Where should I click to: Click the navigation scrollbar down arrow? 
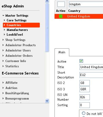(47, 101)
